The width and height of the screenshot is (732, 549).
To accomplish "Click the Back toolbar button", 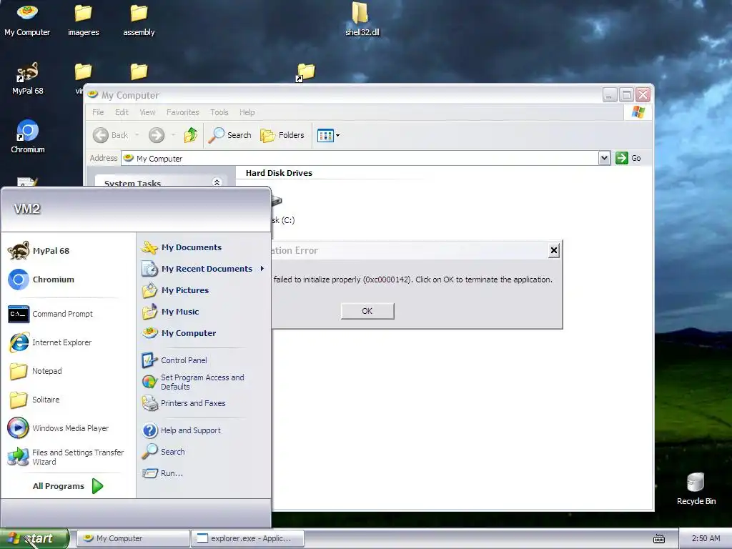I will (110, 135).
